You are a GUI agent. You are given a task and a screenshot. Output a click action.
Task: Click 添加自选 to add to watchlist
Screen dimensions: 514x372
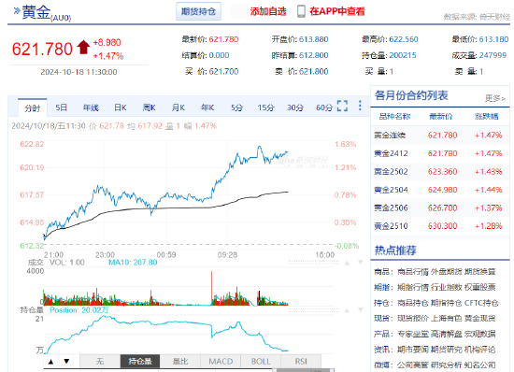click(268, 11)
